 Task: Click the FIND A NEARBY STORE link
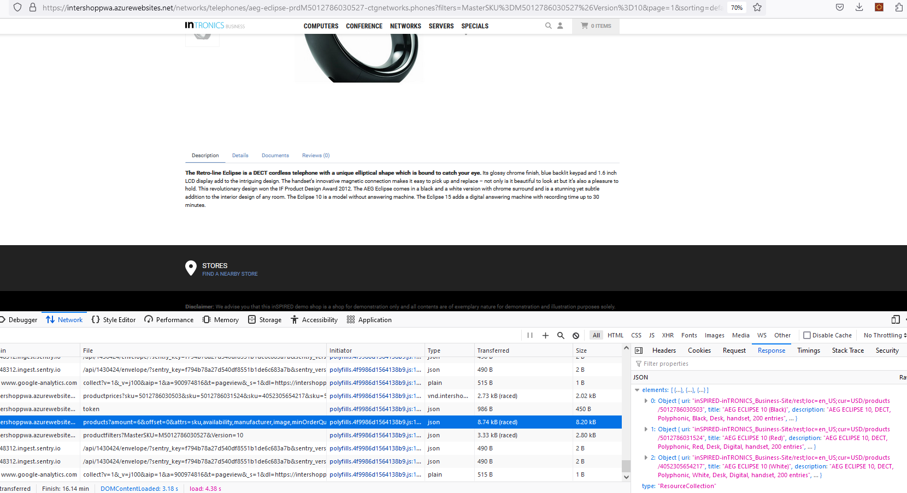(229, 274)
